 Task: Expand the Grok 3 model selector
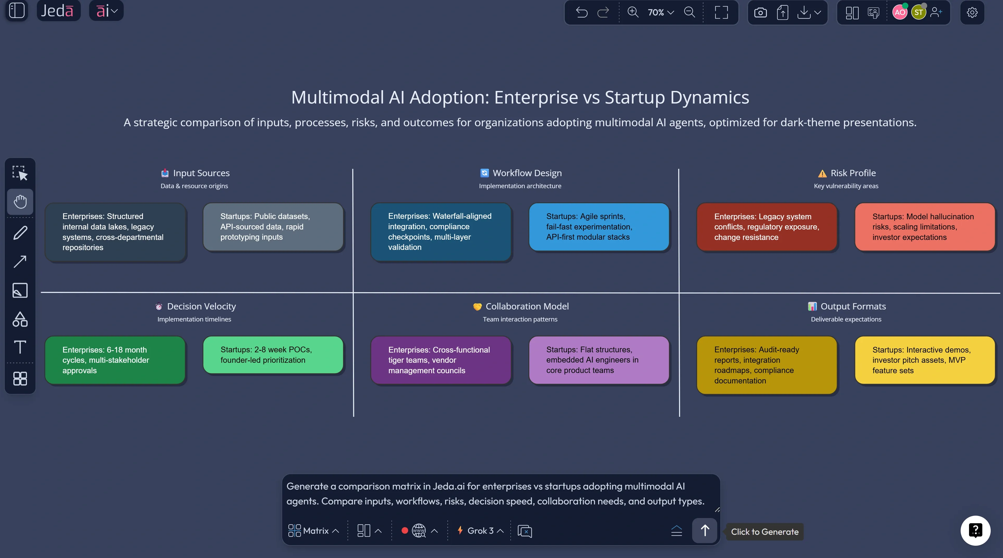coord(480,531)
